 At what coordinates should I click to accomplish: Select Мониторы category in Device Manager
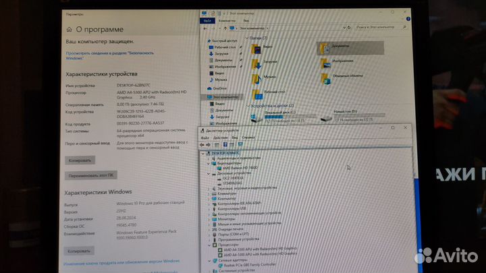(223, 219)
